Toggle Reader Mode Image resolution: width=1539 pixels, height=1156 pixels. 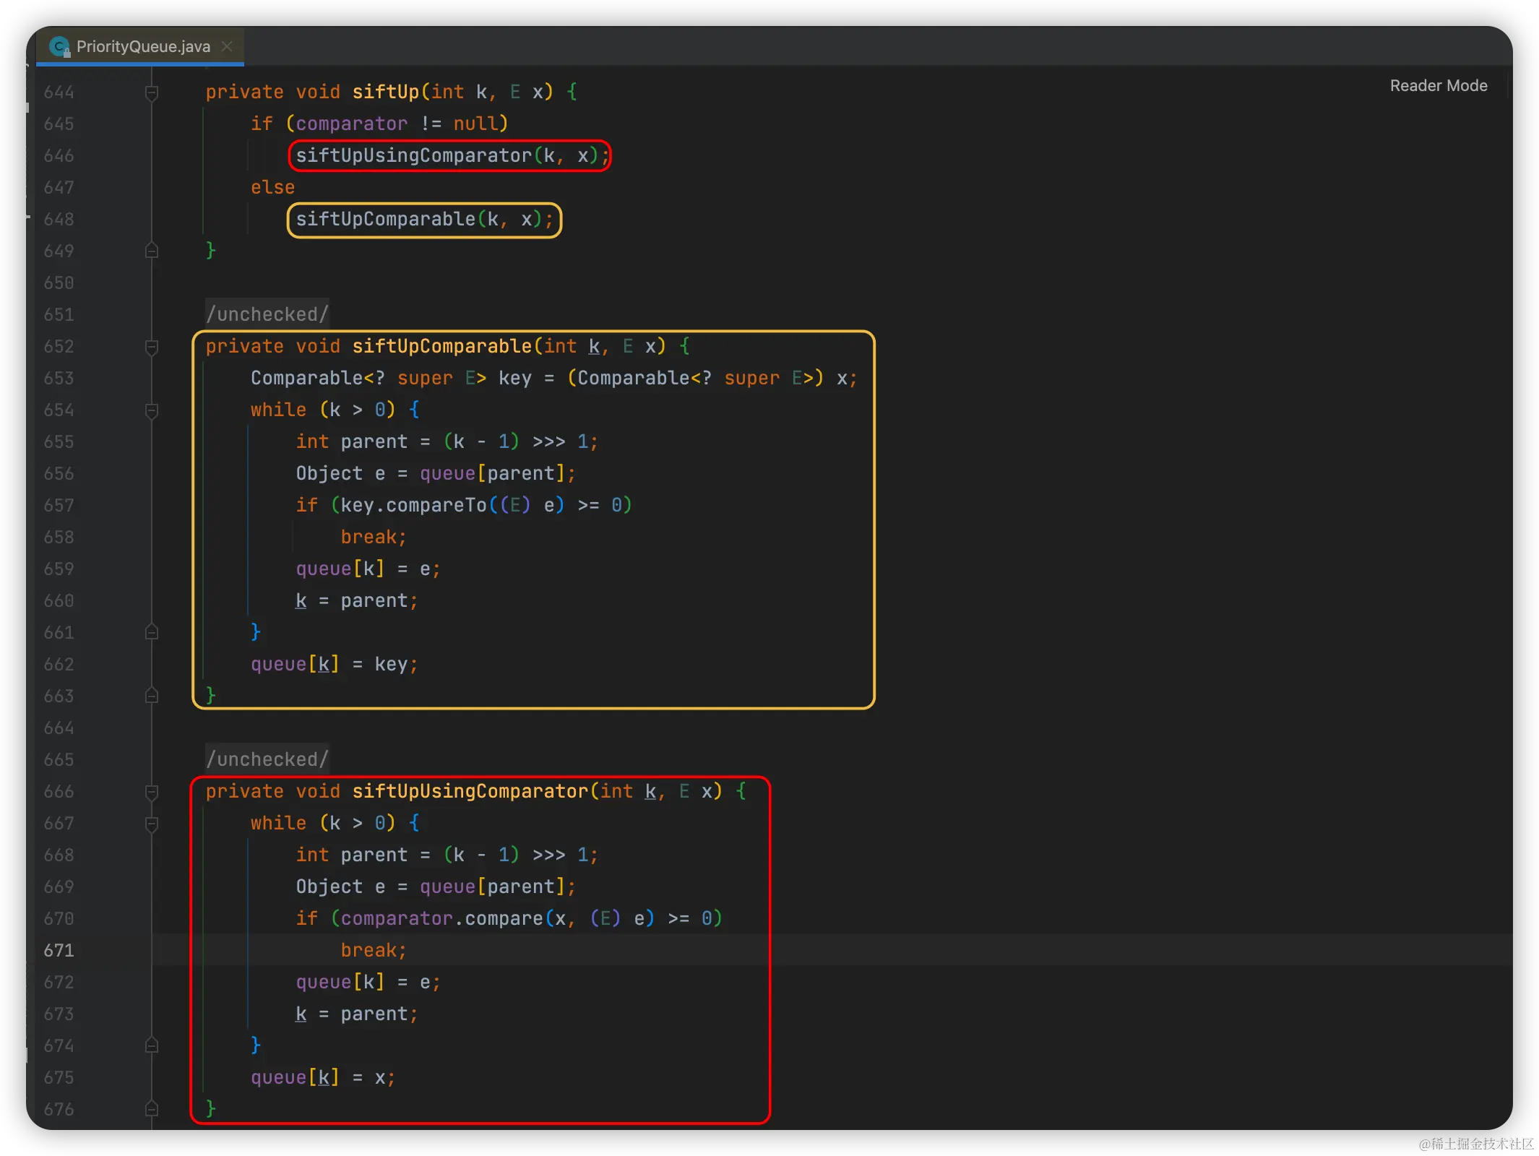1438,85
